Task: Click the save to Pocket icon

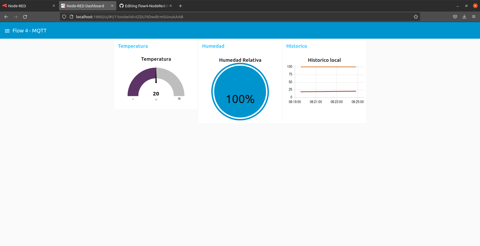Action: tap(455, 16)
